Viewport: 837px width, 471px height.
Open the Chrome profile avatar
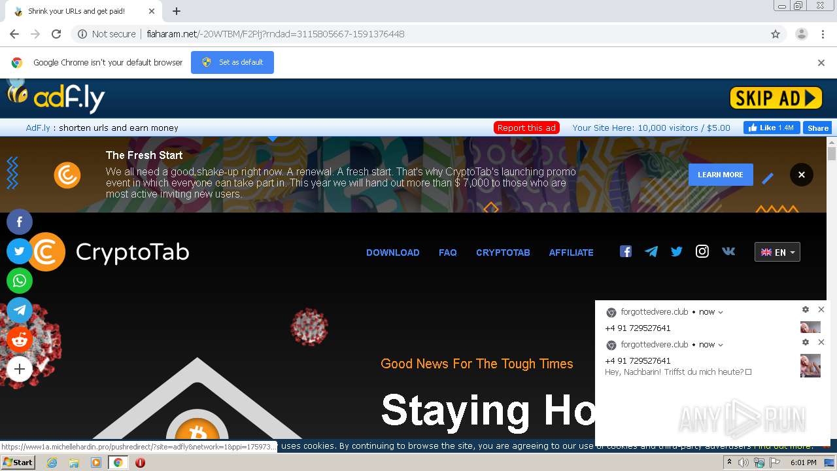[801, 34]
